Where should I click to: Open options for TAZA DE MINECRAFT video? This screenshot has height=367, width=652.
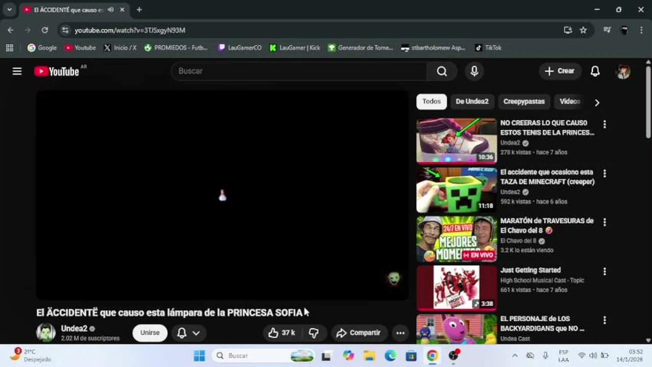[605, 174]
